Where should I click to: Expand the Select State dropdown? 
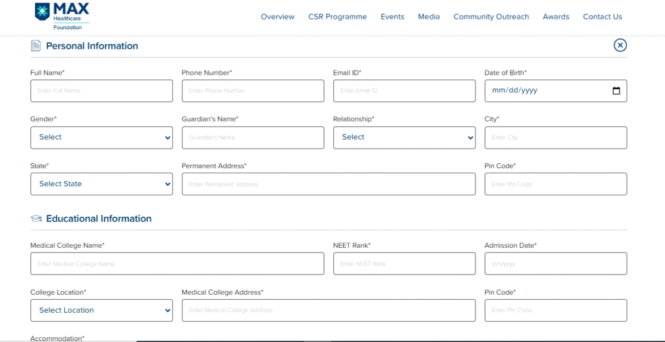[x=101, y=184]
